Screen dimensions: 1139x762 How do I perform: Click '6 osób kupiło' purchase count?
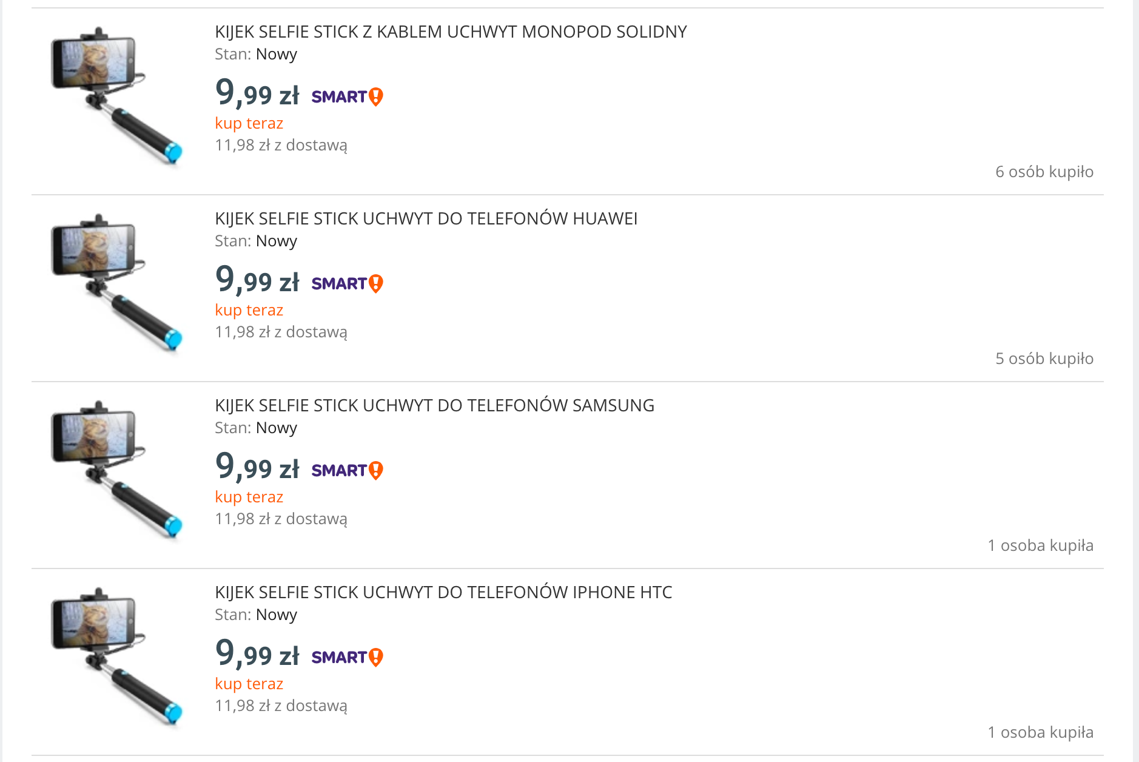[1044, 172]
